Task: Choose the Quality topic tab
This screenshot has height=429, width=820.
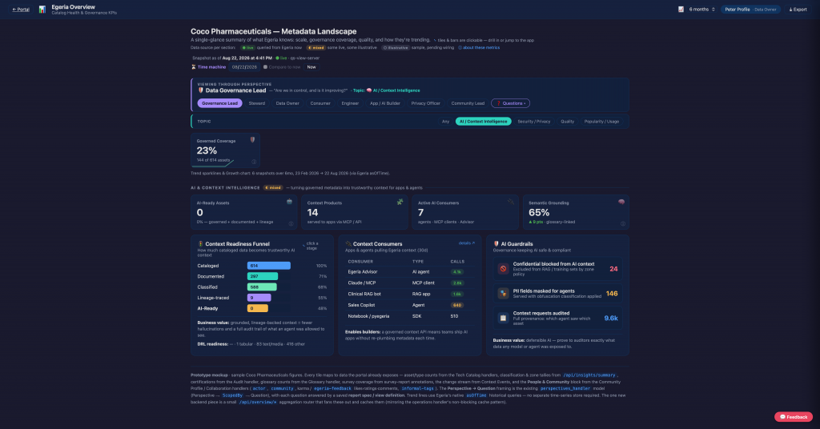Action: (568, 121)
